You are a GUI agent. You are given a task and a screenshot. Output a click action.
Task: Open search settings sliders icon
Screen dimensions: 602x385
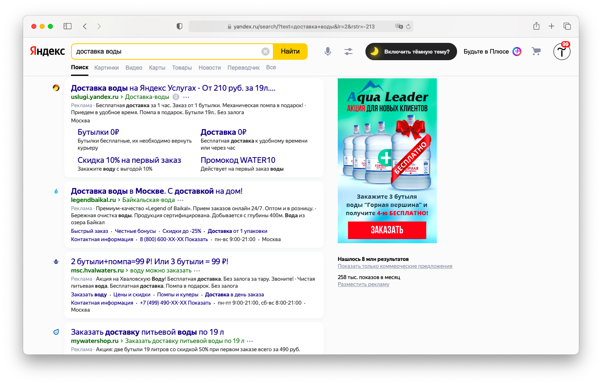click(x=348, y=52)
